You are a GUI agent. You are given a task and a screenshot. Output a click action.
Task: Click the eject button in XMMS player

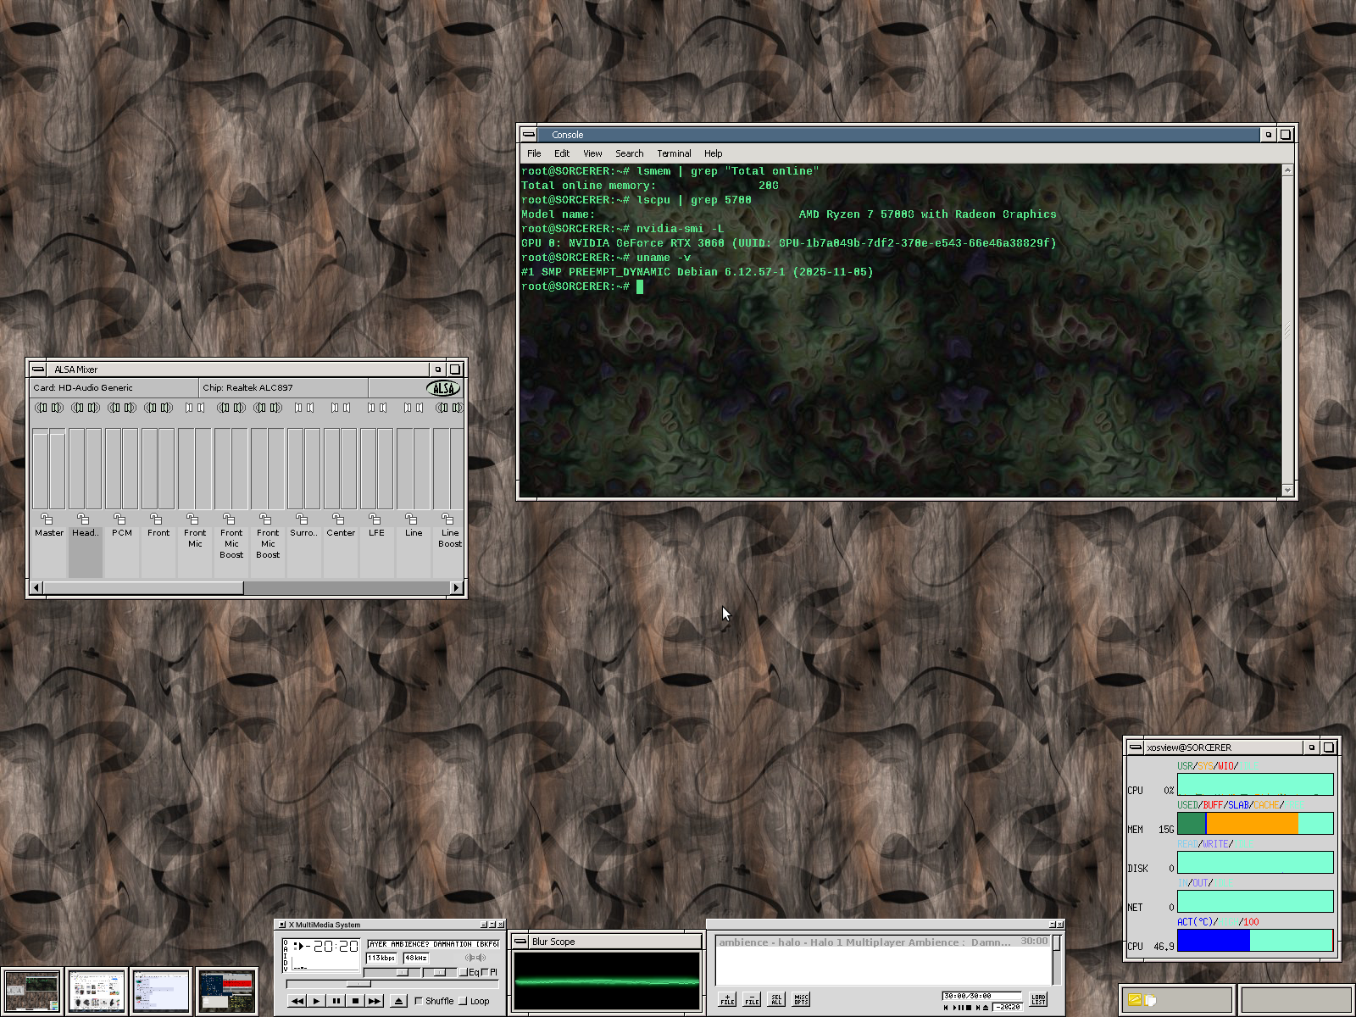pos(399,1001)
